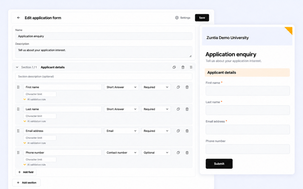
Task: Submit the preview form
Action: point(219,164)
